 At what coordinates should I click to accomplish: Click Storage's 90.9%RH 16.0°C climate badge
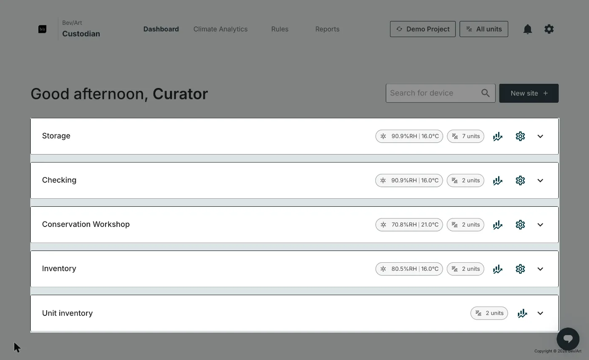point(409,136)
